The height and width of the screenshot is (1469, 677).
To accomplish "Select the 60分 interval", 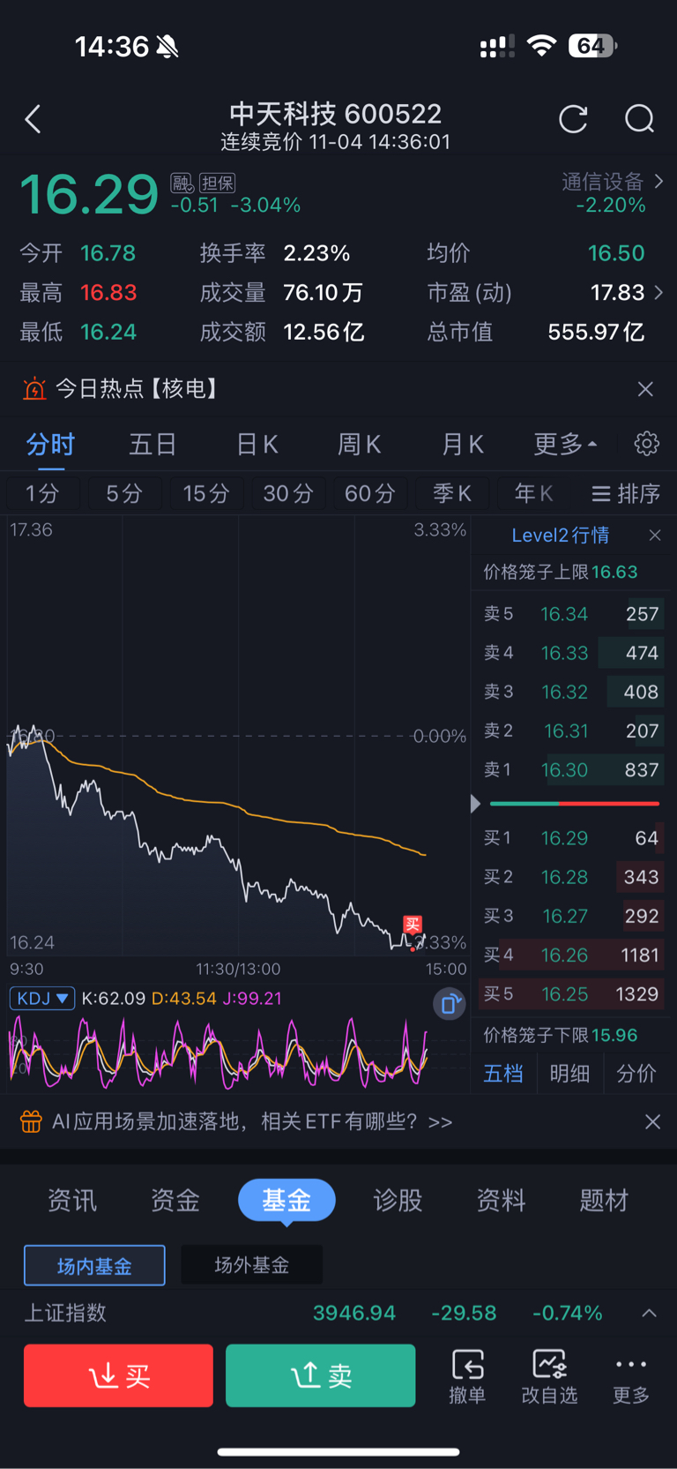I will [369, 493].
